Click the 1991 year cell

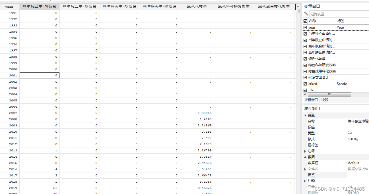(10, 13)
